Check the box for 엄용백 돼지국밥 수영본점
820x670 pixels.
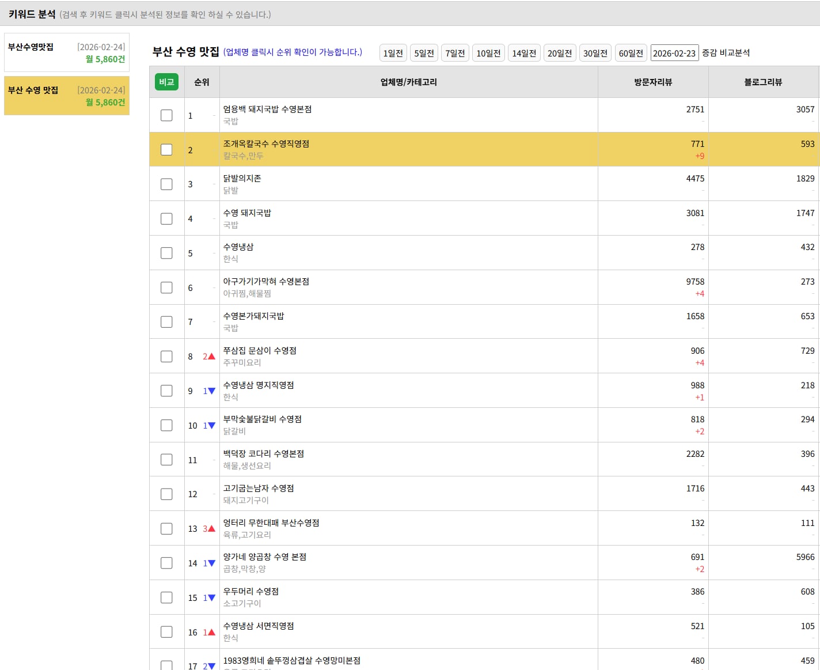coord(166,115)
